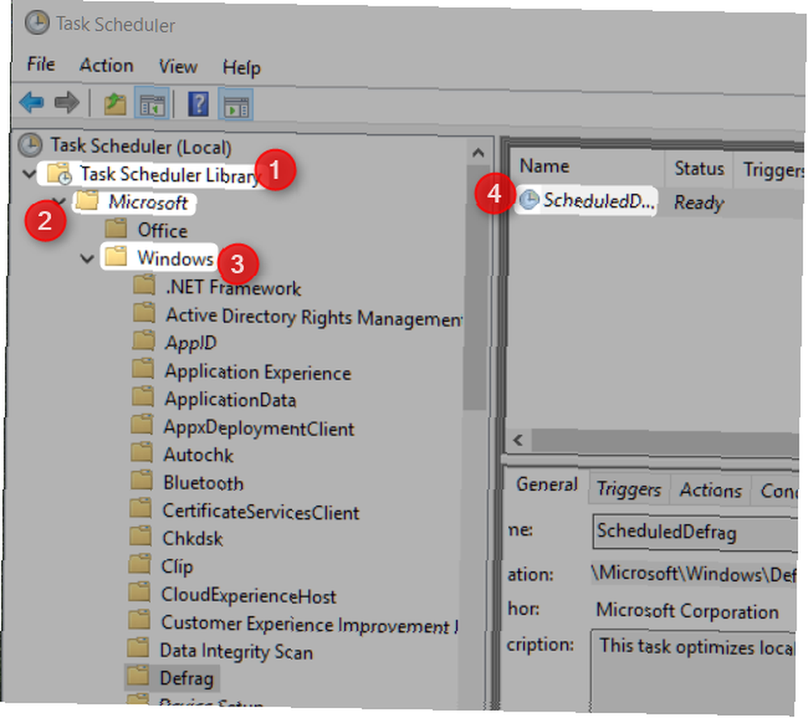This screenshot has height=718, width=808.
Task: Select Customer Experience Improvement folder
Action: pyautogui.click(x=309, y=624)
